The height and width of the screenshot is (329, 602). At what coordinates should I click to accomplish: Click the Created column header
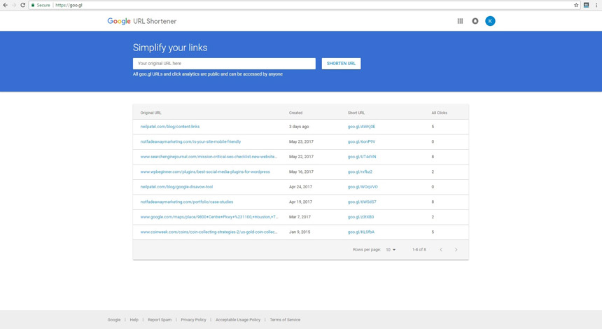click(295, 113)
